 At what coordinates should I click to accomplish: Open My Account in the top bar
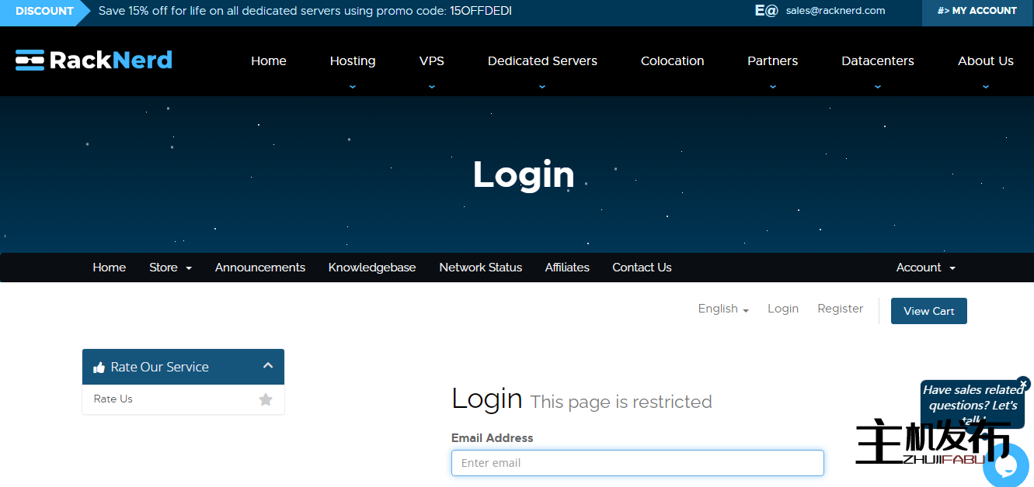tap(977, 11)
